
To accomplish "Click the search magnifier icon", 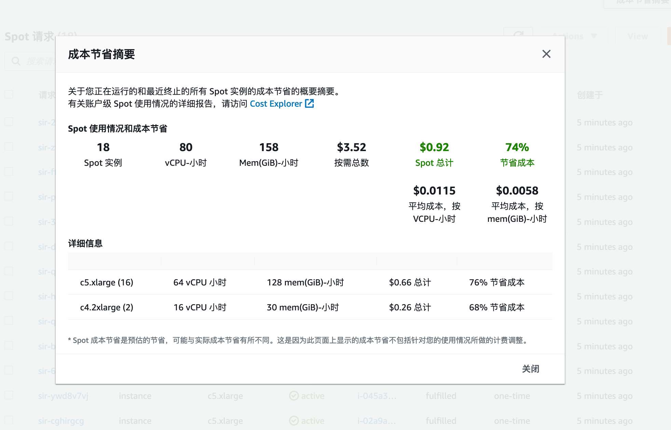I will point(16,61).
